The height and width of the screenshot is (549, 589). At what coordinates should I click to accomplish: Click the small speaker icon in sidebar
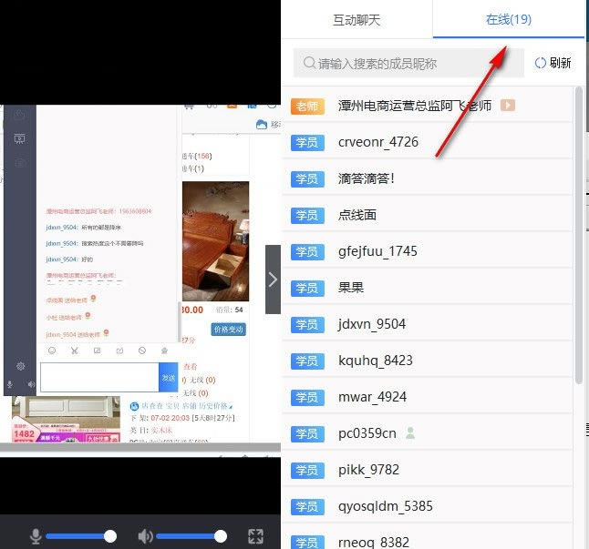[x=31, y=384]
